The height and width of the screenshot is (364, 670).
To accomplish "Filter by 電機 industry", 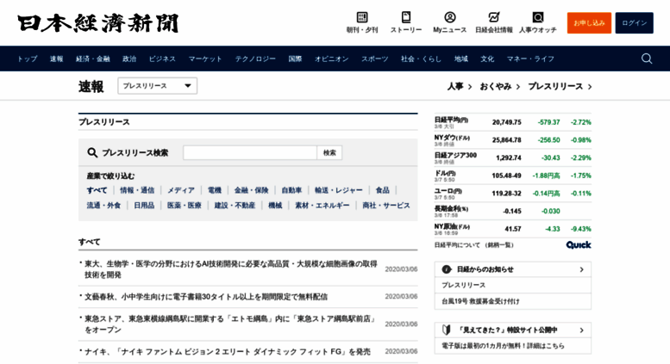I will 215,190.
